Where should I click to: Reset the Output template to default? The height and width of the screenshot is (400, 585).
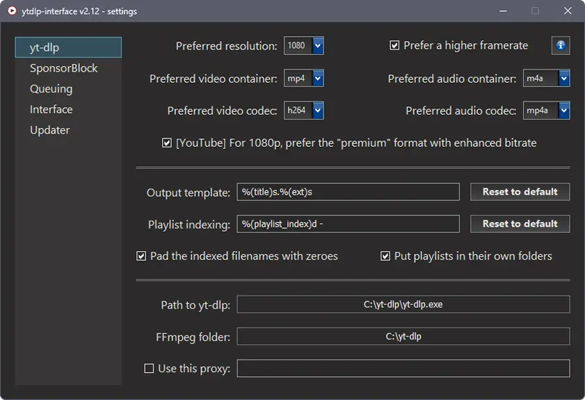coord(520,192)
